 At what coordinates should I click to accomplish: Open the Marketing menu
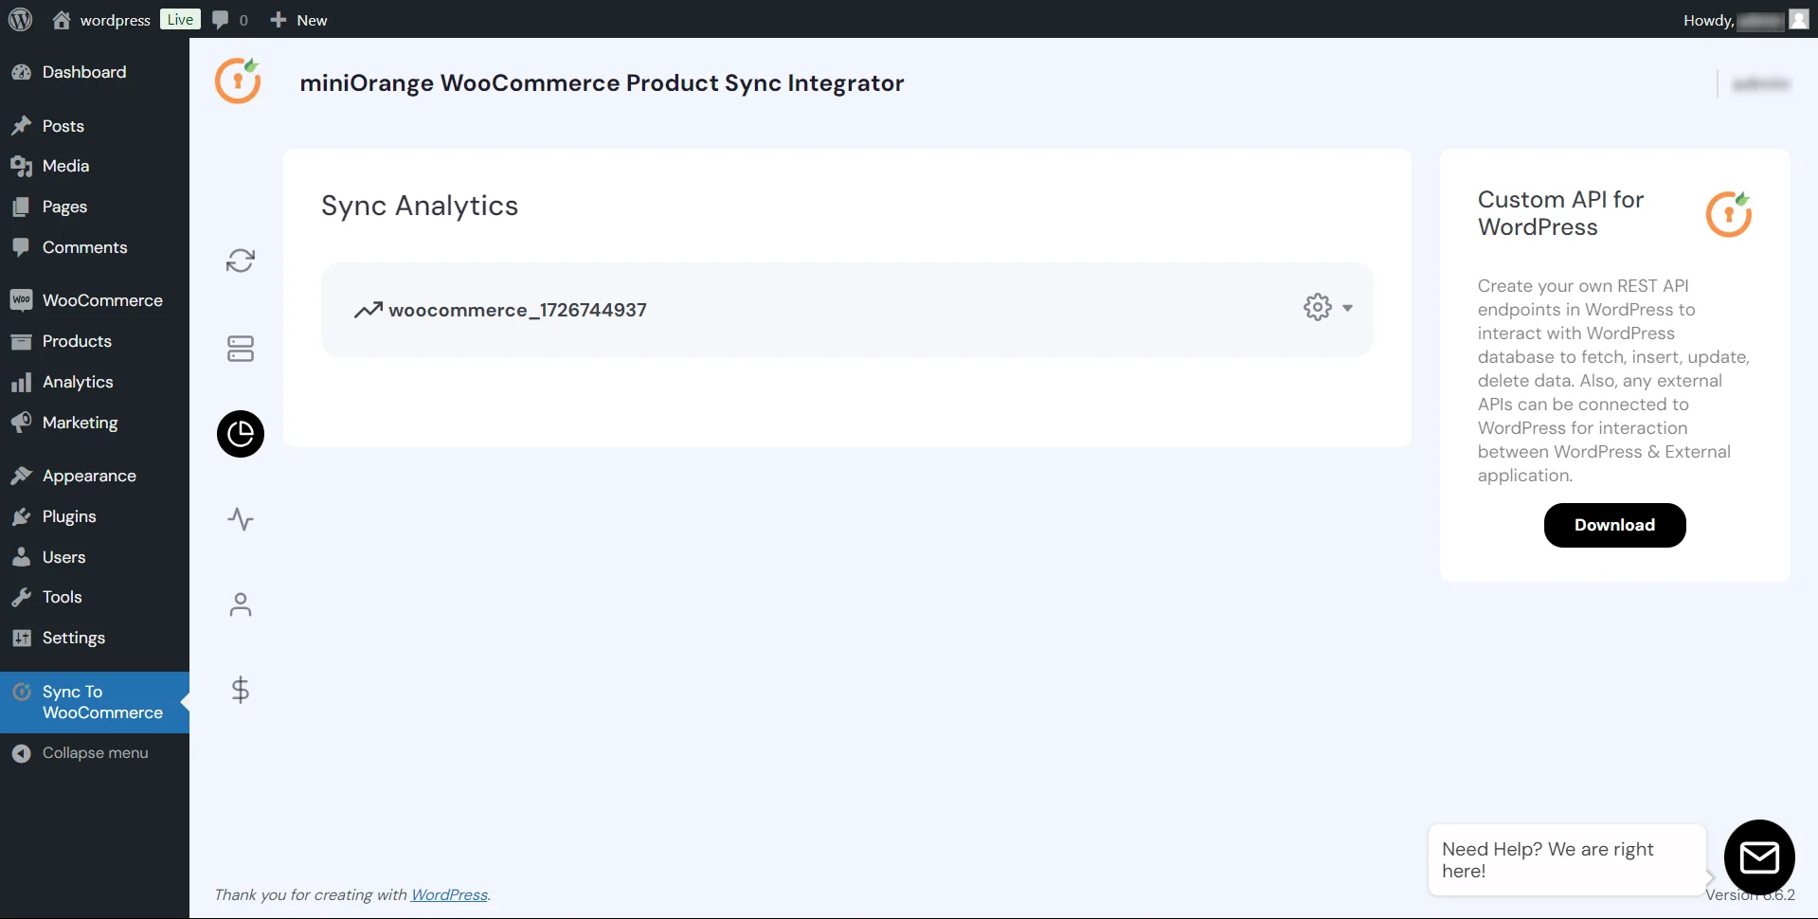(x=95, y=423)
